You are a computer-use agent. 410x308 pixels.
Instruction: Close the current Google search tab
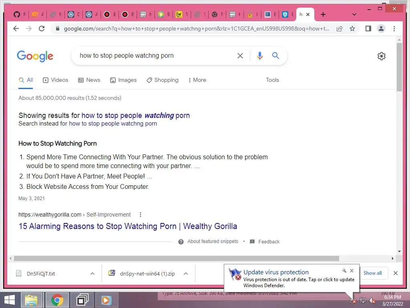pos(308,14)
